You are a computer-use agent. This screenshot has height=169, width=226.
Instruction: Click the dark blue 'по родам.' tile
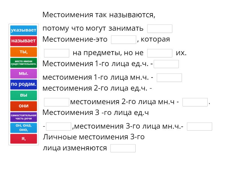click(x=23, y=84)
